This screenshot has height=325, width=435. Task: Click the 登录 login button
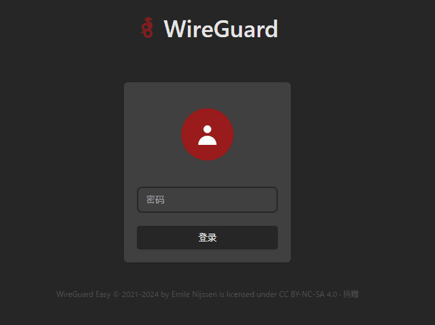[207, 238]
